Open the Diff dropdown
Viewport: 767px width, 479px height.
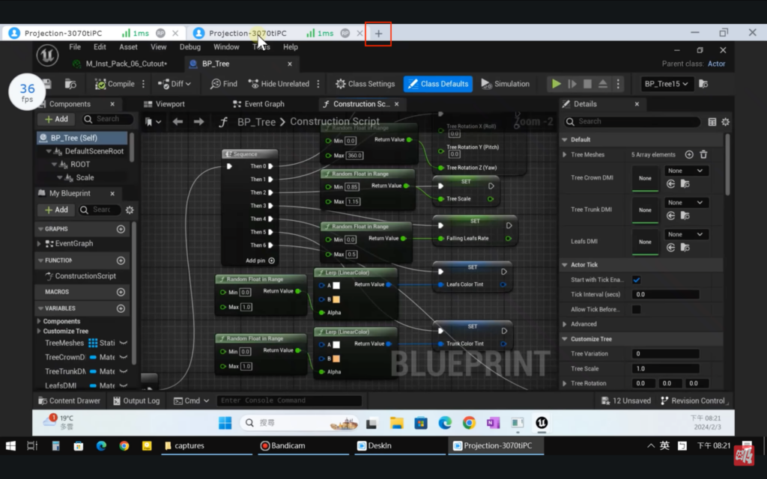tap(174, 84)
